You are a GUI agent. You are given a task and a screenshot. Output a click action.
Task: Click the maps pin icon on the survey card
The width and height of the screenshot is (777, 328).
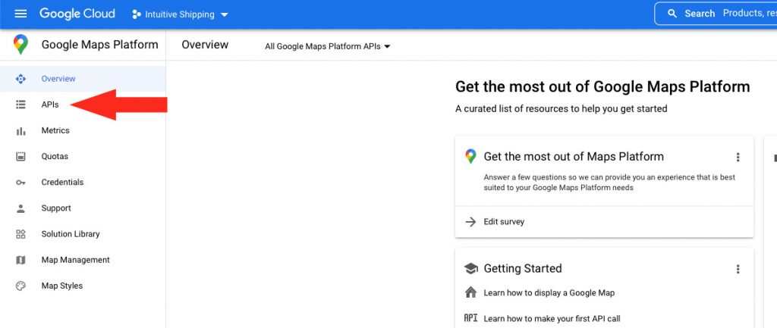(470, 156)
